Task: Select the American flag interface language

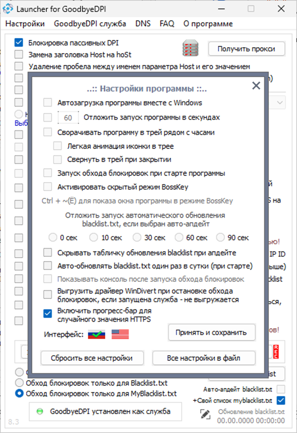Action: (120, 334)
